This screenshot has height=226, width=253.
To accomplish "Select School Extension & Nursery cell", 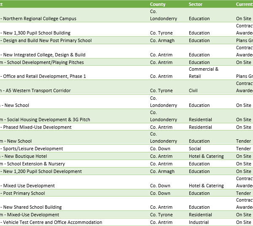I will tap(36, 164).
